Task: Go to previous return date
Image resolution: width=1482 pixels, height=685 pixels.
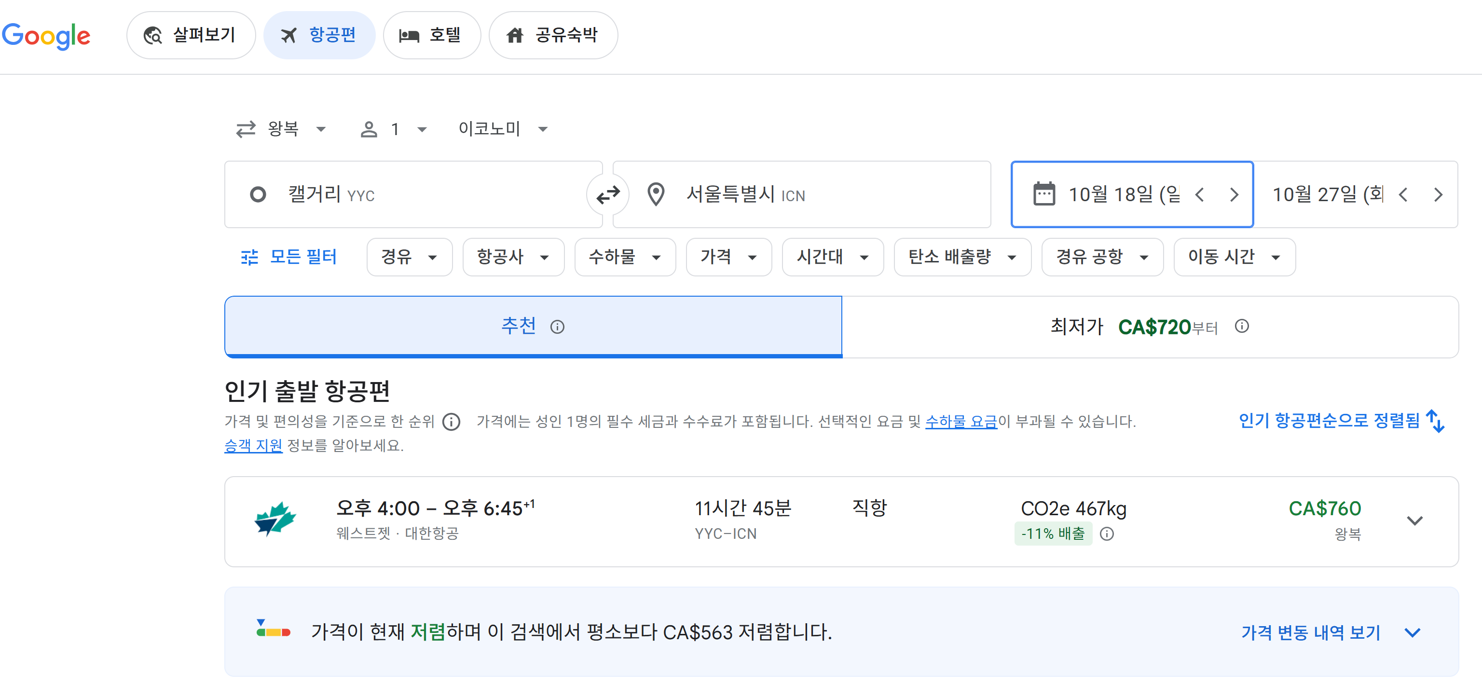Action: click(1403, 194)
